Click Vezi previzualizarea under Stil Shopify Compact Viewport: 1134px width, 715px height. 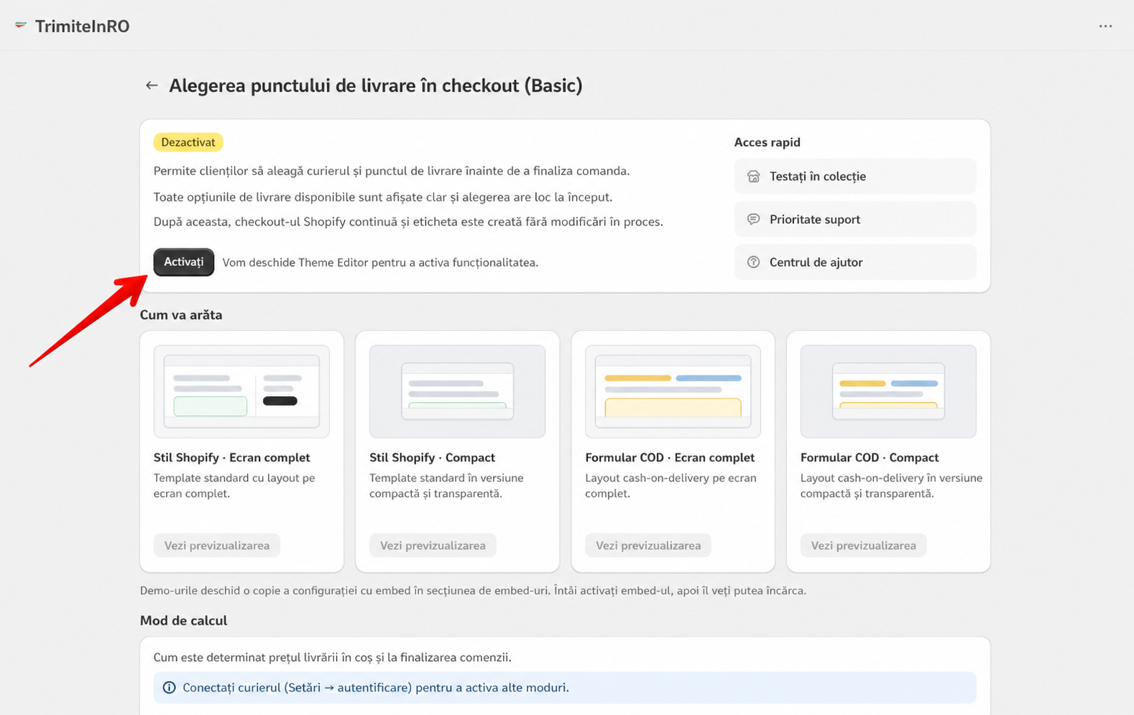[x=433, y=546]
